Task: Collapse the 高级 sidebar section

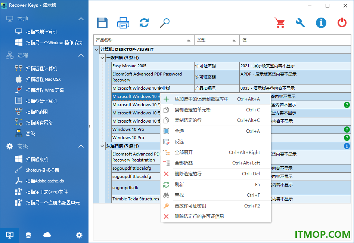Action: 81,146
